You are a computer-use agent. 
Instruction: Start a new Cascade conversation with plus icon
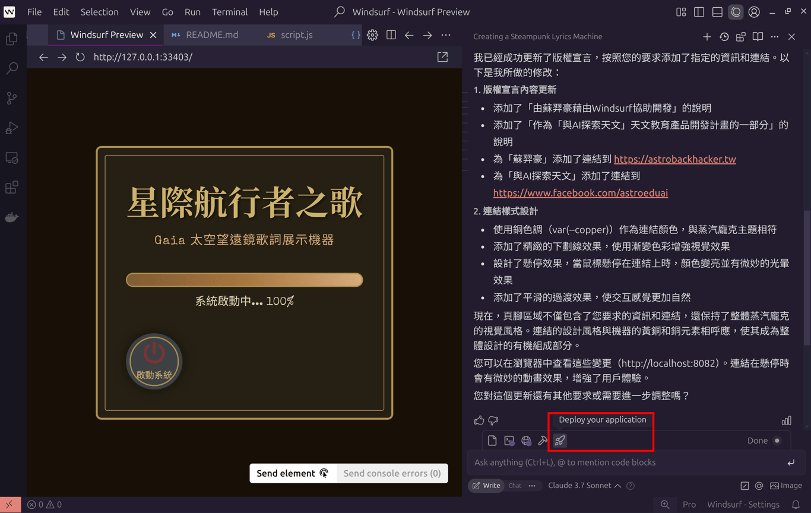707,37
